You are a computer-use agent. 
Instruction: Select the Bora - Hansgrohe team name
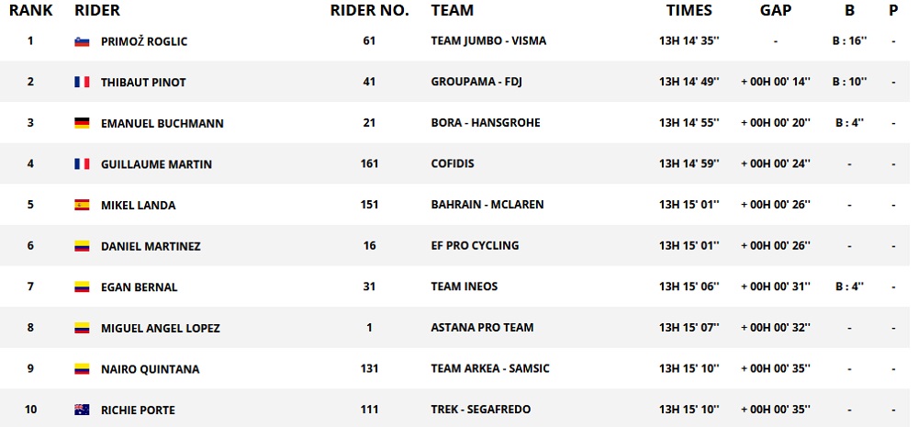pyautogui.click(x=485, y=123)
